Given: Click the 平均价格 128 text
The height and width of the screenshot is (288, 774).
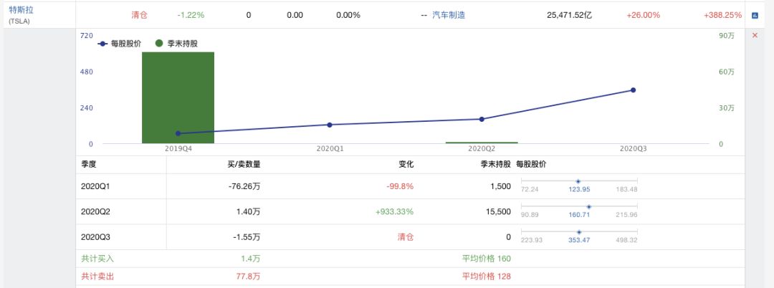Looking at the screenshot, I should coord(486,277).
